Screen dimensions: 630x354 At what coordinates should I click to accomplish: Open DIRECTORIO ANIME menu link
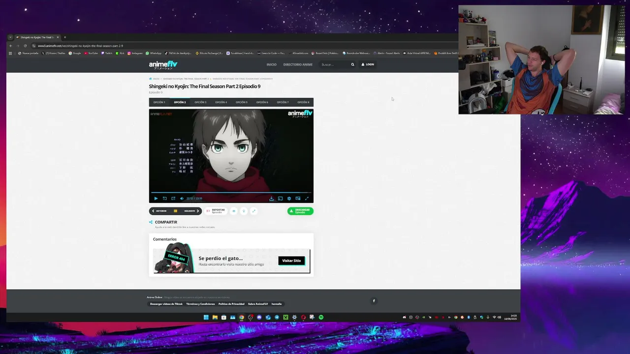(x=298, y=64)
